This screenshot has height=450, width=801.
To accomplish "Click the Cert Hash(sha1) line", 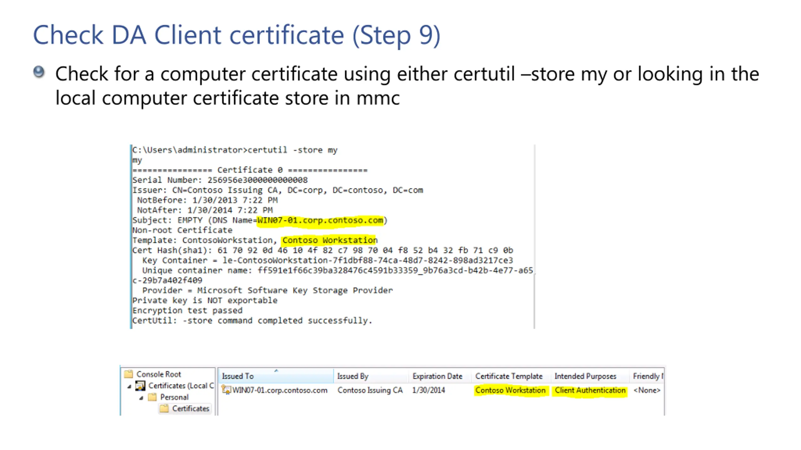I will pyautogui.click(x=323, y=250).
